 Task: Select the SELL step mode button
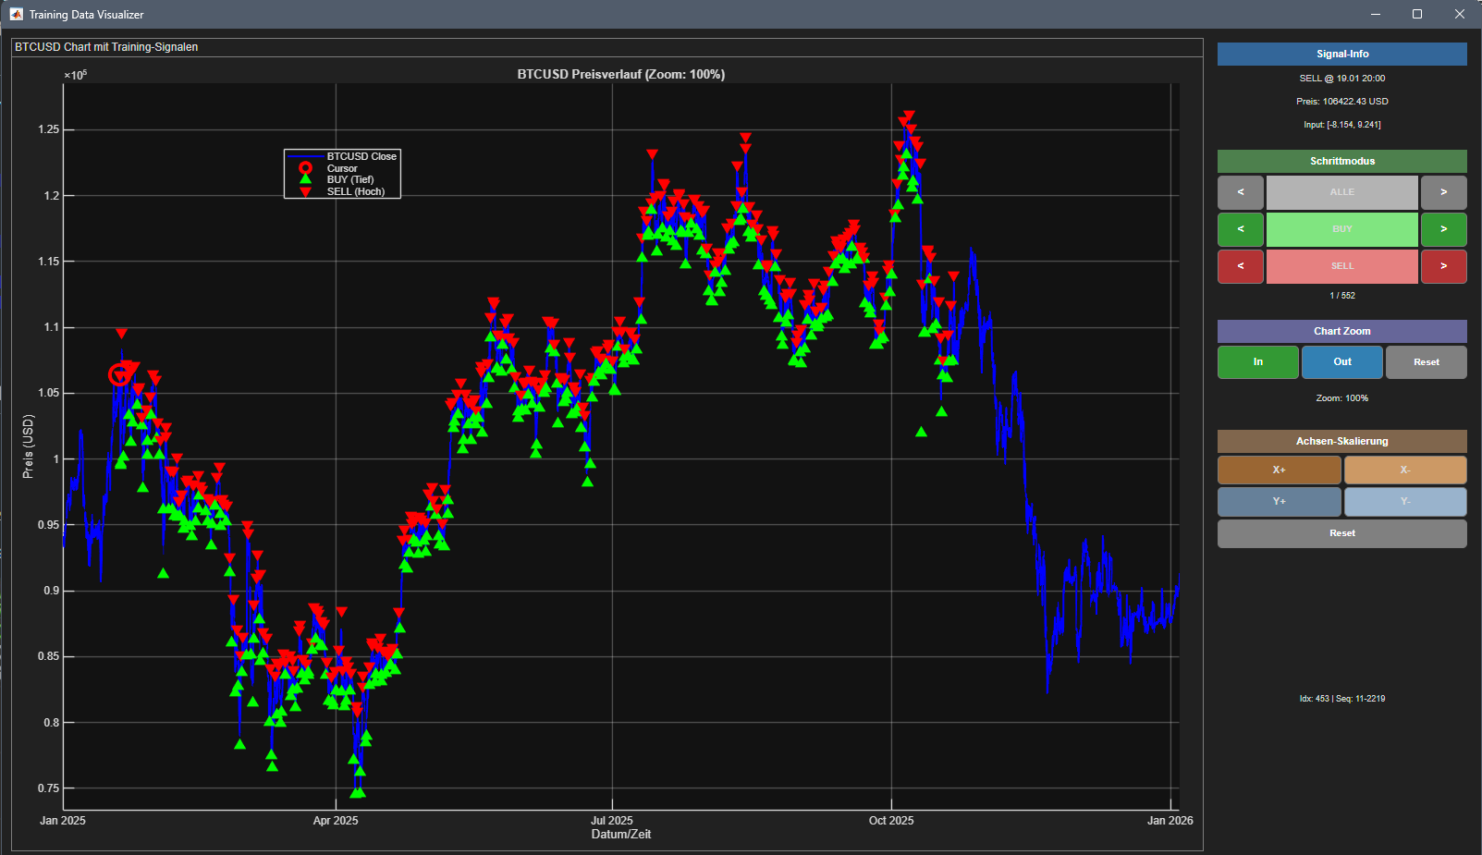1341,266
